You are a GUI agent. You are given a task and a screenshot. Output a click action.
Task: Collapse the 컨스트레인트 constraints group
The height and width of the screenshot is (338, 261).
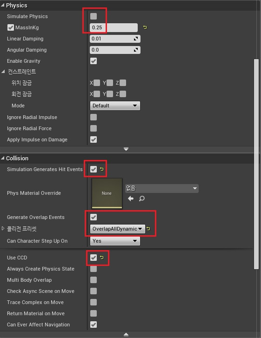(3, 72)
